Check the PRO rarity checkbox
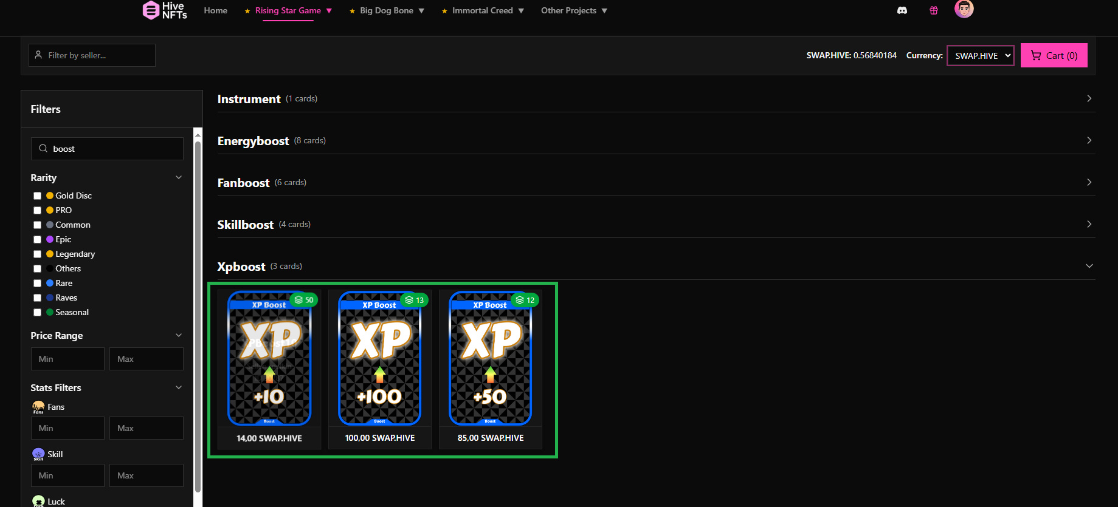 tap(37, 210)
